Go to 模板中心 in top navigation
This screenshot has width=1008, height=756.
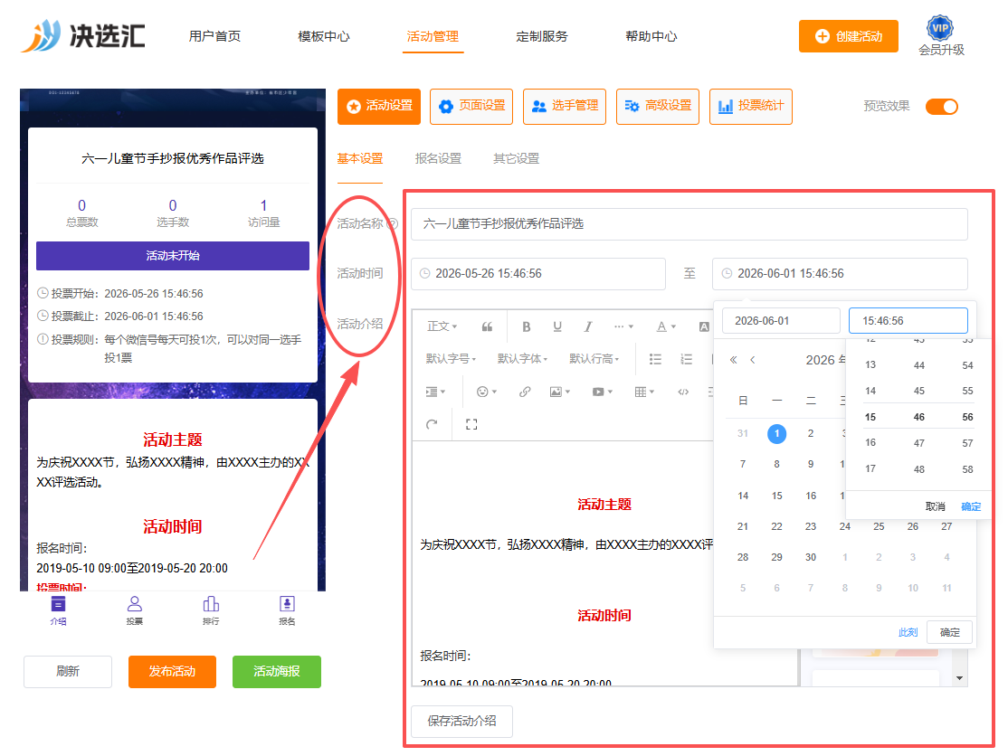tap(323, 36)
